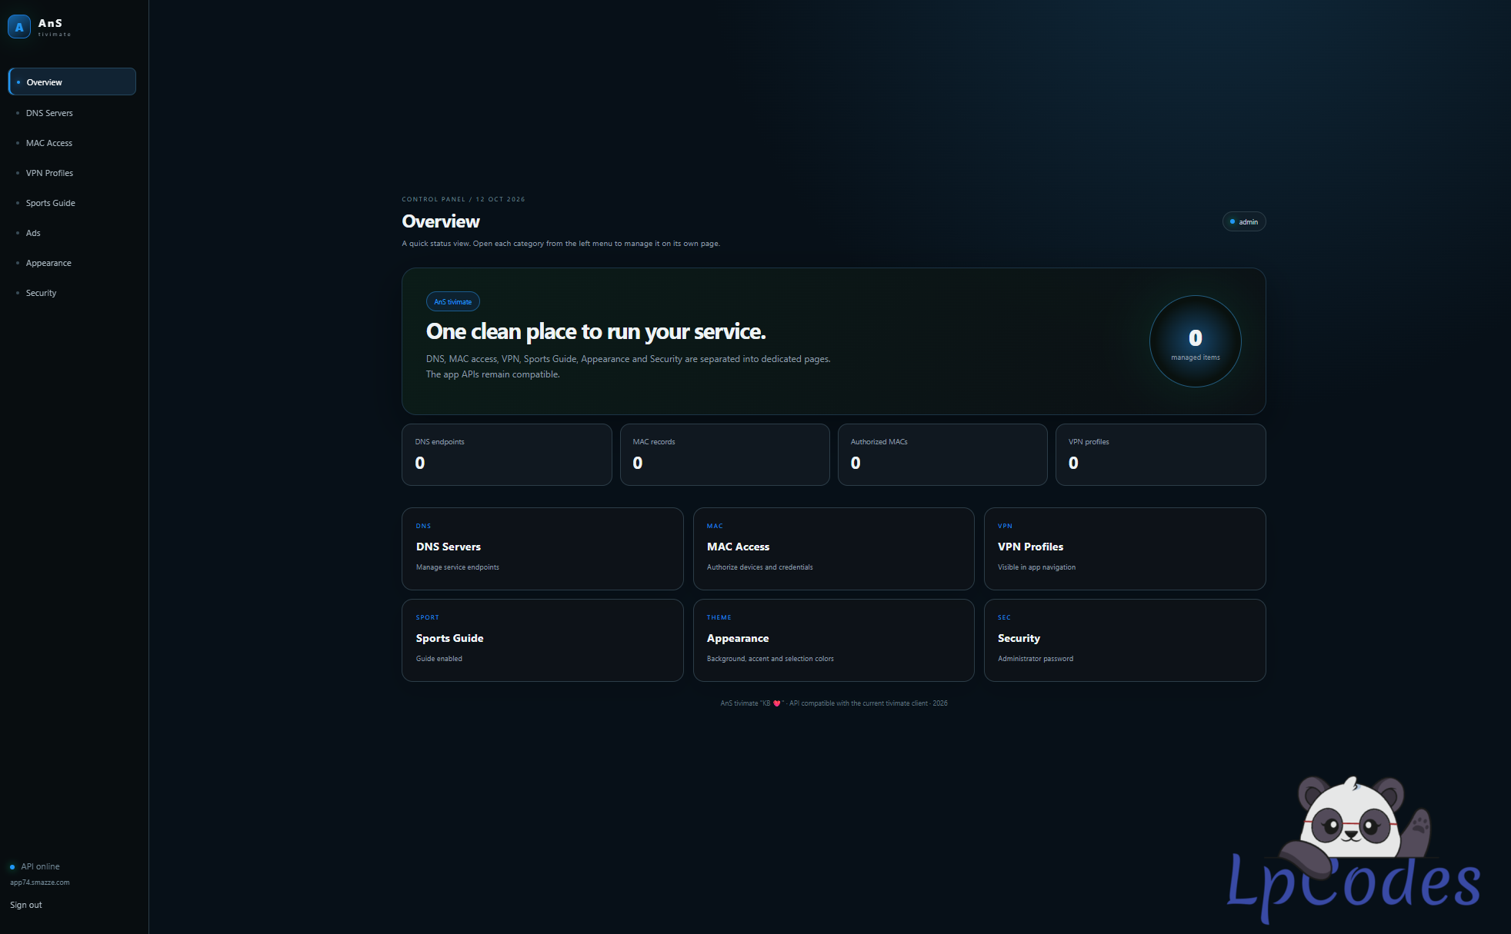Image resolution: width=1511 pixels, height=934 pixels.
Task: Open the Security card
Action: pyautogui.click(x=1125, y=640)
